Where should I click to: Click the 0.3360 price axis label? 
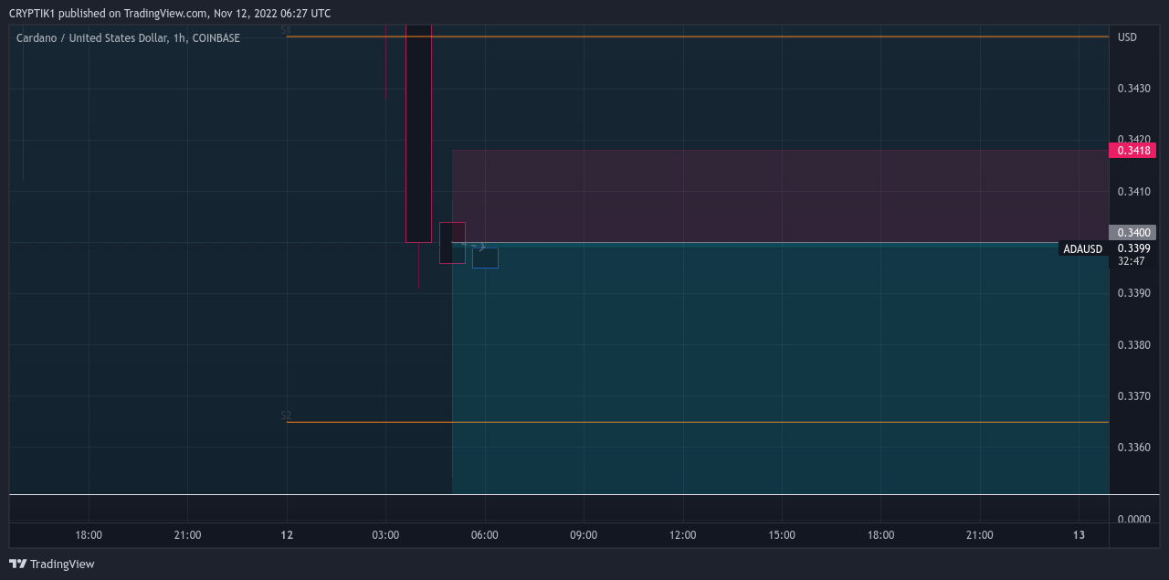[x=1133, y=448]
